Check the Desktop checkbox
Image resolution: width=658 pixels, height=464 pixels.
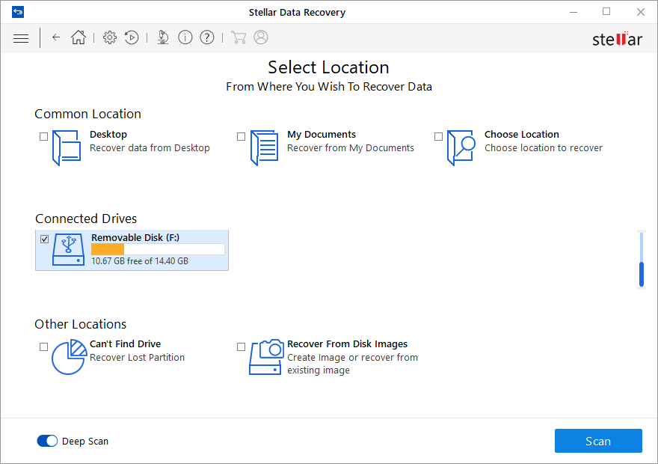coord(43,136)
